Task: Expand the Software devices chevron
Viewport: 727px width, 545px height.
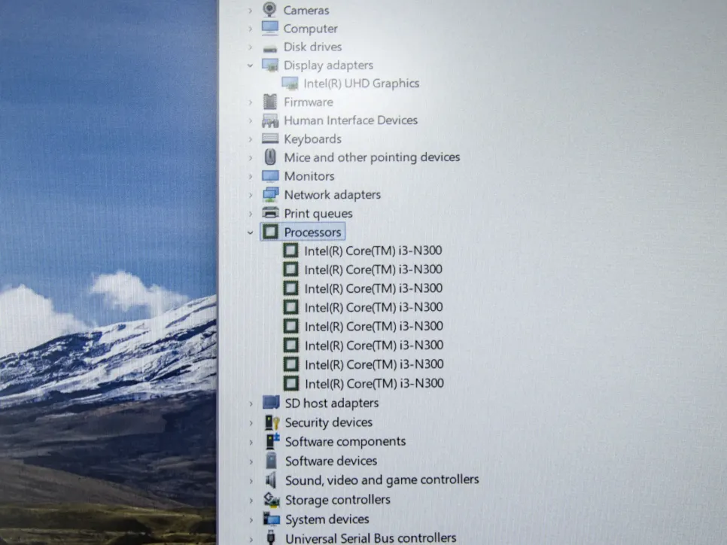Action: tap(251, 461)
